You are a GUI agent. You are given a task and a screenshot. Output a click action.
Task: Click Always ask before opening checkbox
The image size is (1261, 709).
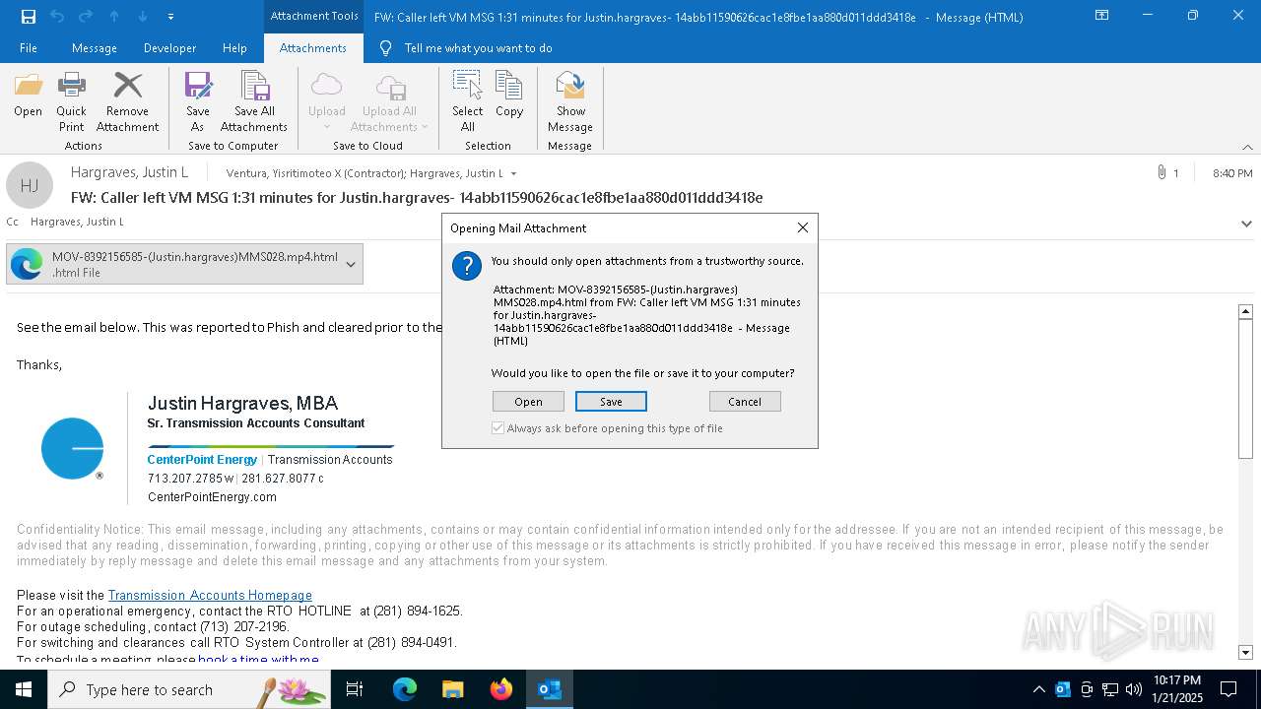coord(498,428)
